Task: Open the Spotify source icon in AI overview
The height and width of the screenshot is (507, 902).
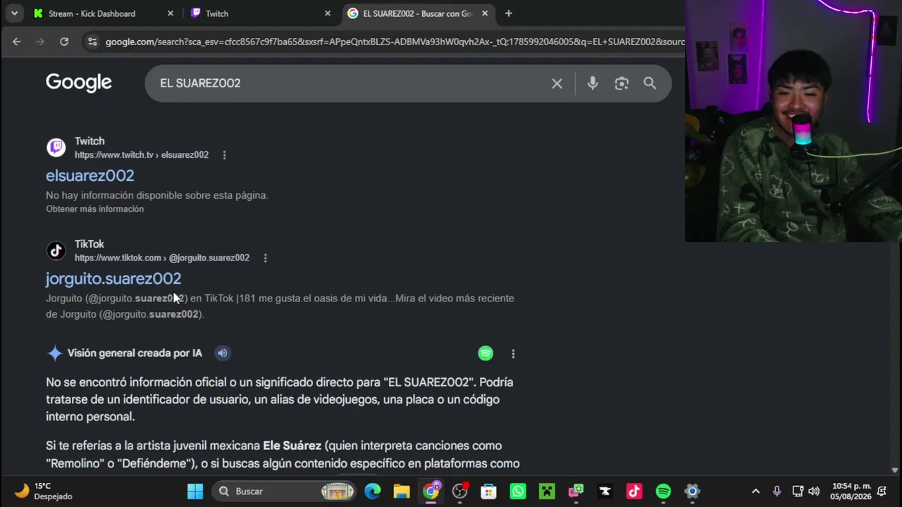Action: (486, 353)
